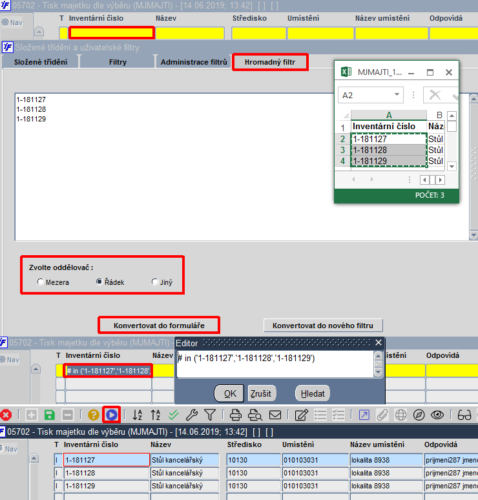Switch to the Filtry tab
Viewport: 478px width, 500px height.
pos(118,62)
